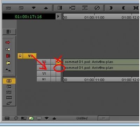
Task: Select the N1 track button
Action: (x=44, y=79)
